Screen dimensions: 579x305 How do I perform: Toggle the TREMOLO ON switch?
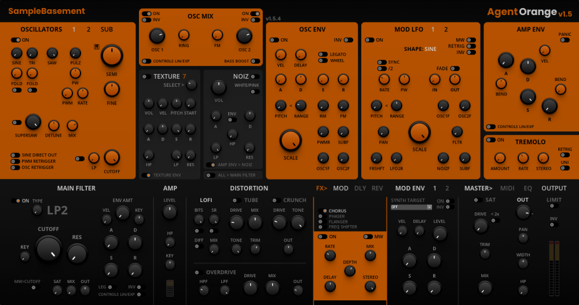click(491, 140)
